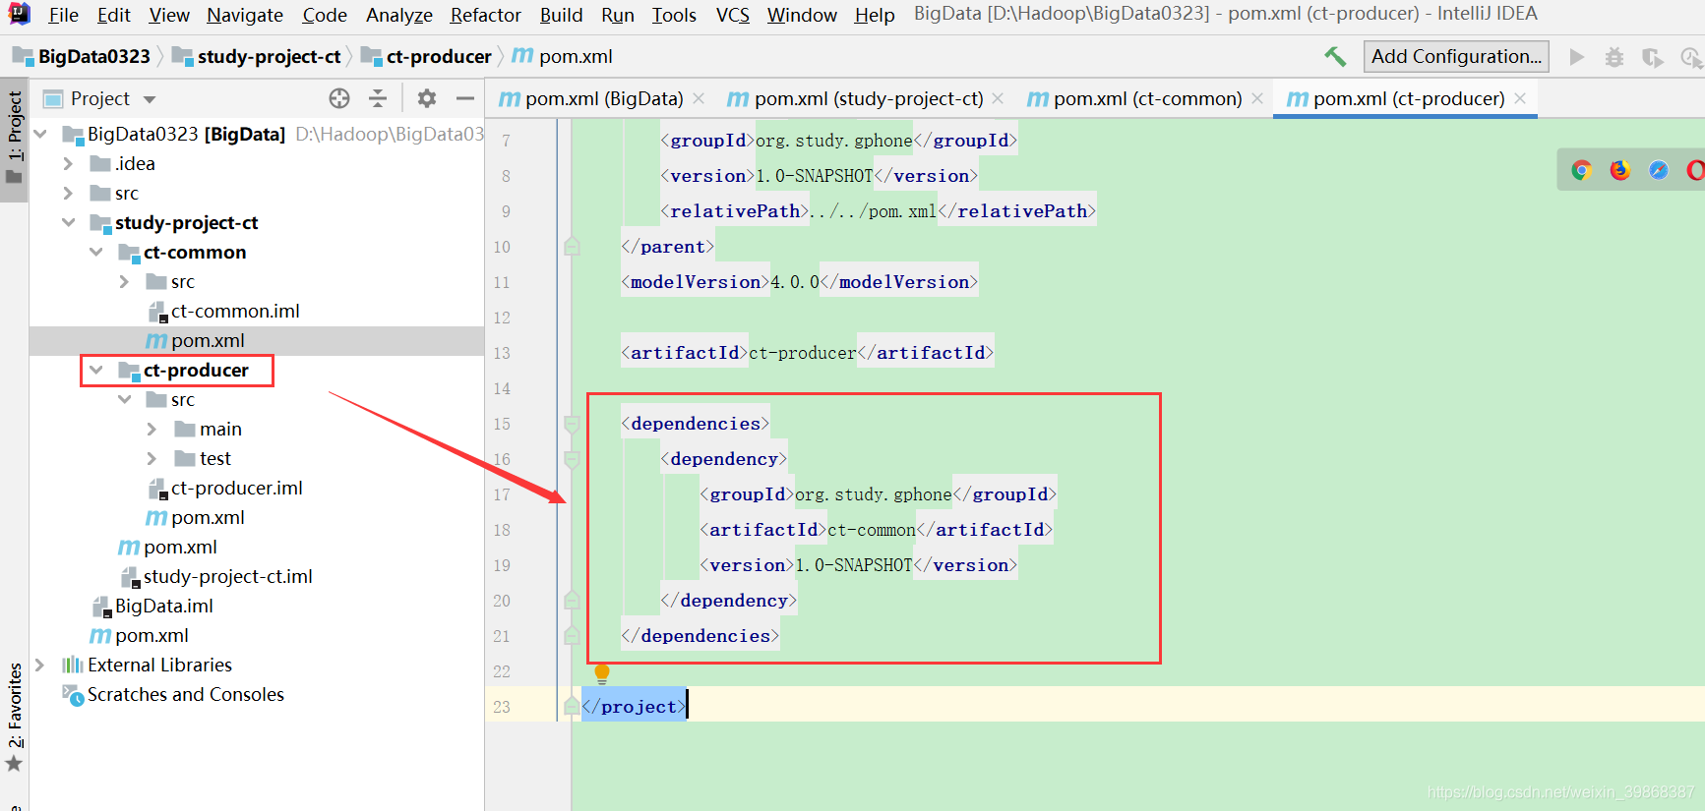Open in Chrome browser icon
Screen dimensions: 1705x811
[1581, 170]
